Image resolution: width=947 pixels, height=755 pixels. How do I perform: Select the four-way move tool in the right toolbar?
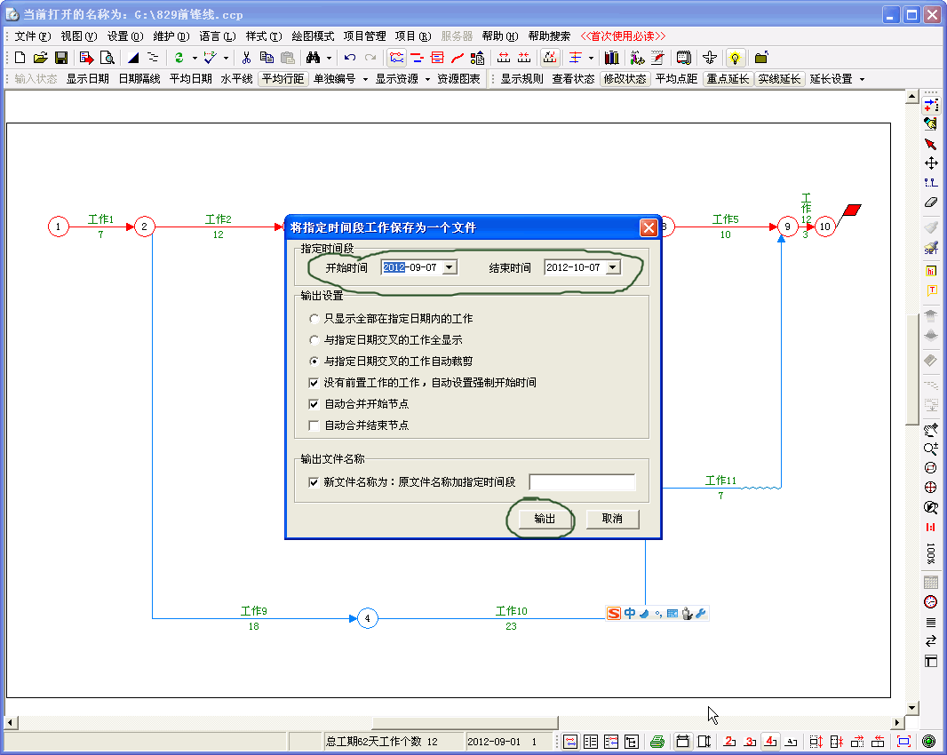pyautogui.click(x=931, y=163)
